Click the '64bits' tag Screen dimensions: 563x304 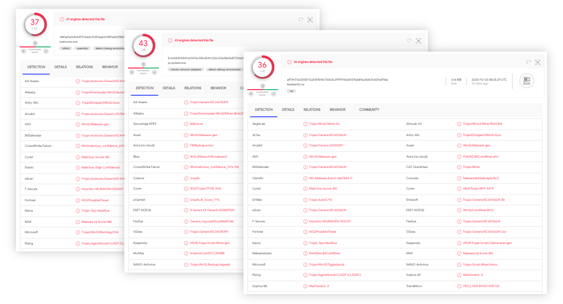(x=66, y=48)
